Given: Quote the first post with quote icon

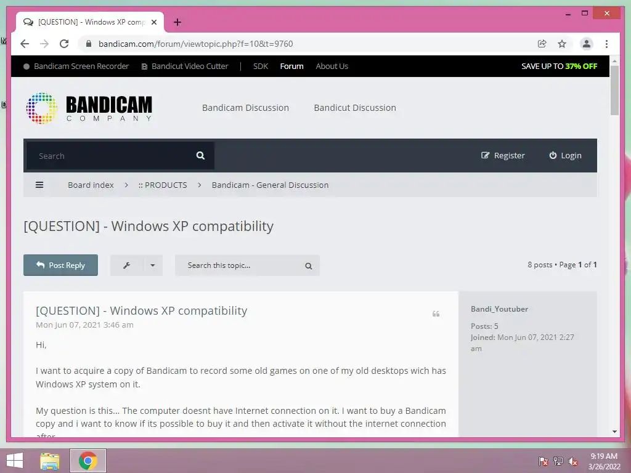Looking at the screenshot, I should click(436, 313).
